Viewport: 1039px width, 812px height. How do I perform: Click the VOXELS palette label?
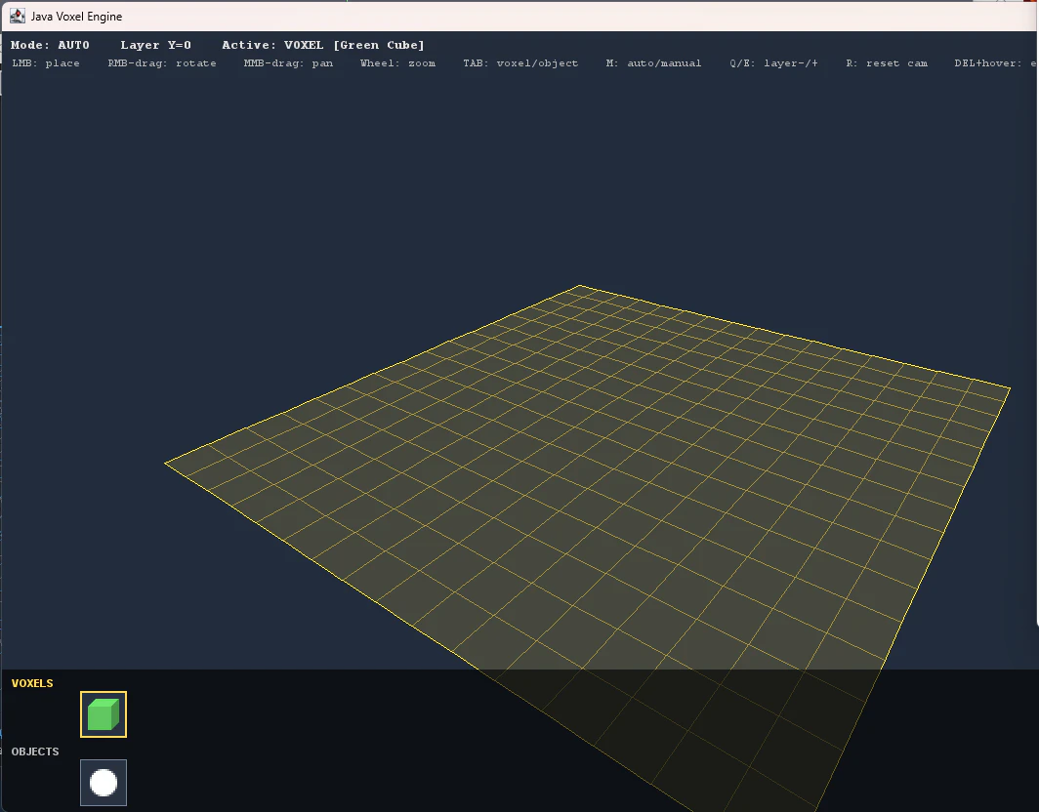click(x=32, y=683)
